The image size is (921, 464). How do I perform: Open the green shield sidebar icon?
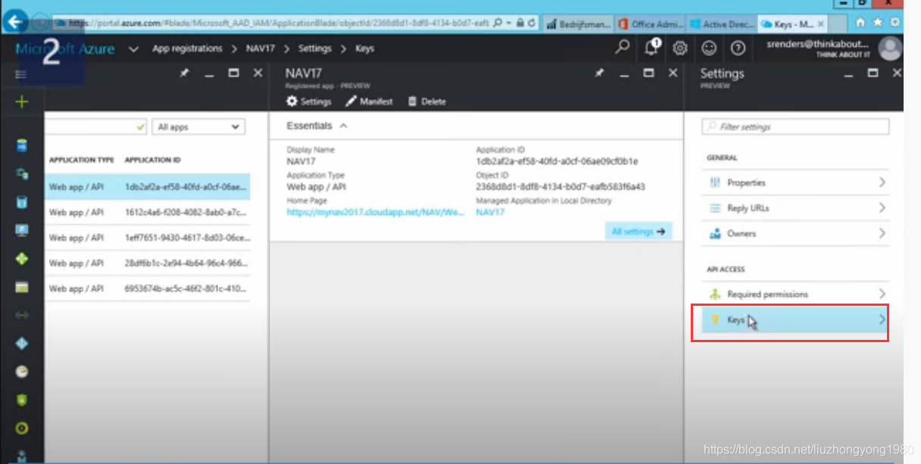click(x=22, y=400)
